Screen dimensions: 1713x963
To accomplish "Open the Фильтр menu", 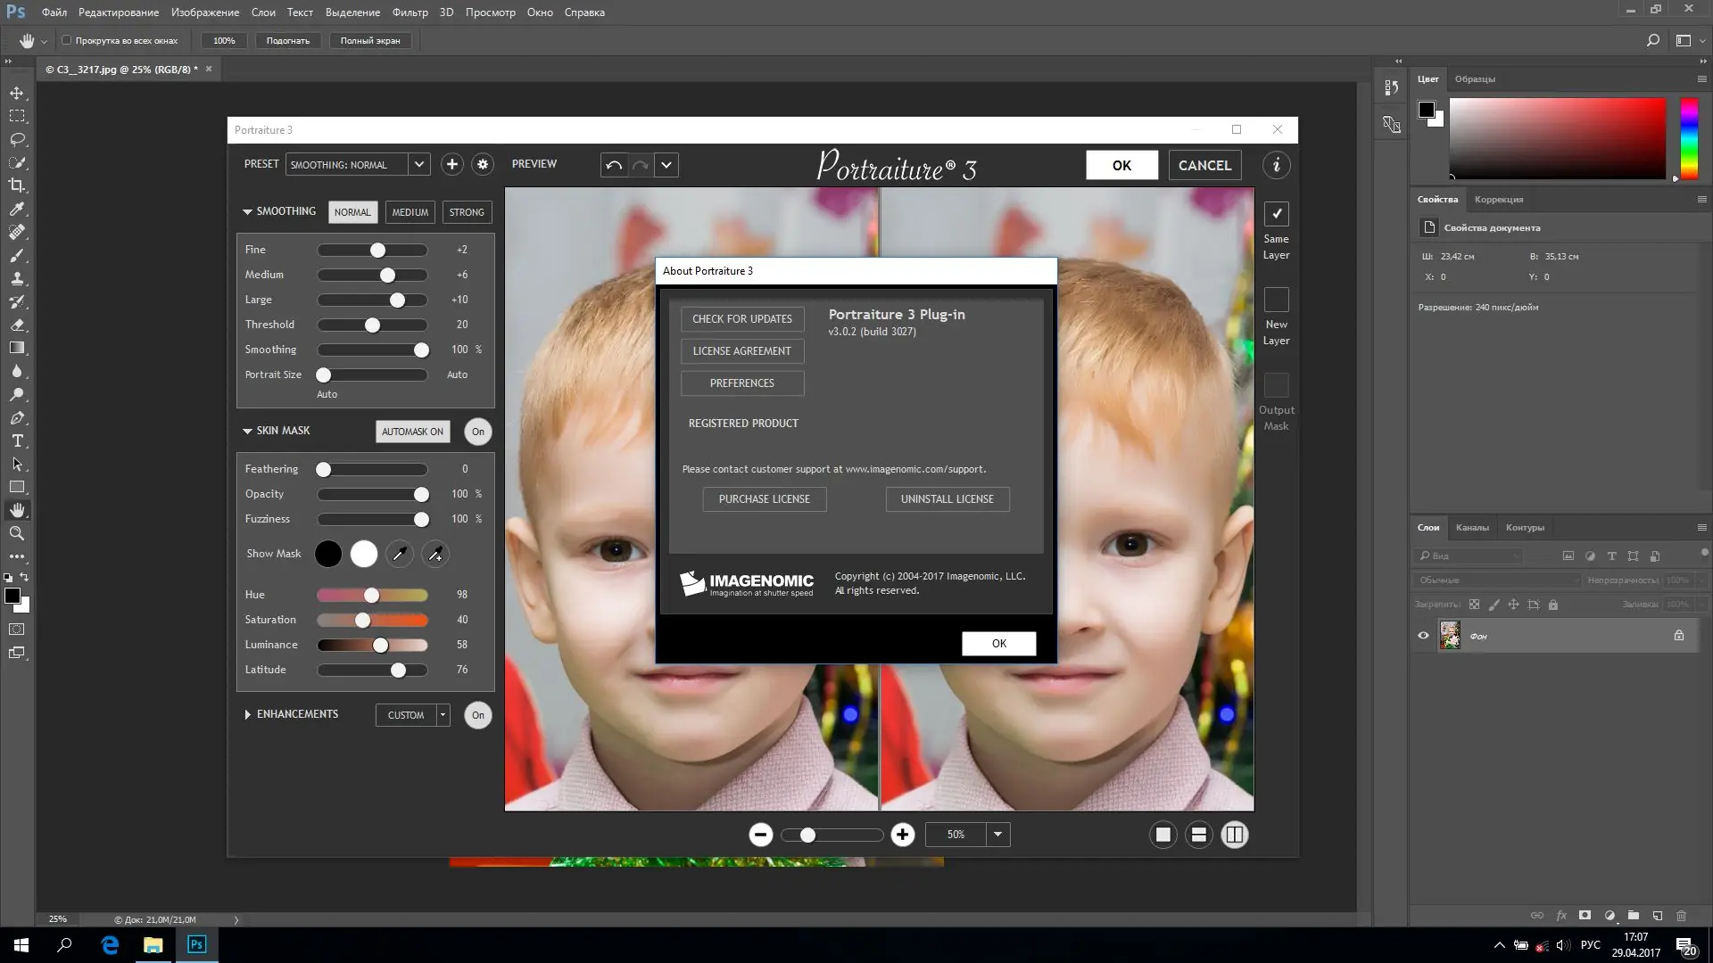I will [410, 12].
